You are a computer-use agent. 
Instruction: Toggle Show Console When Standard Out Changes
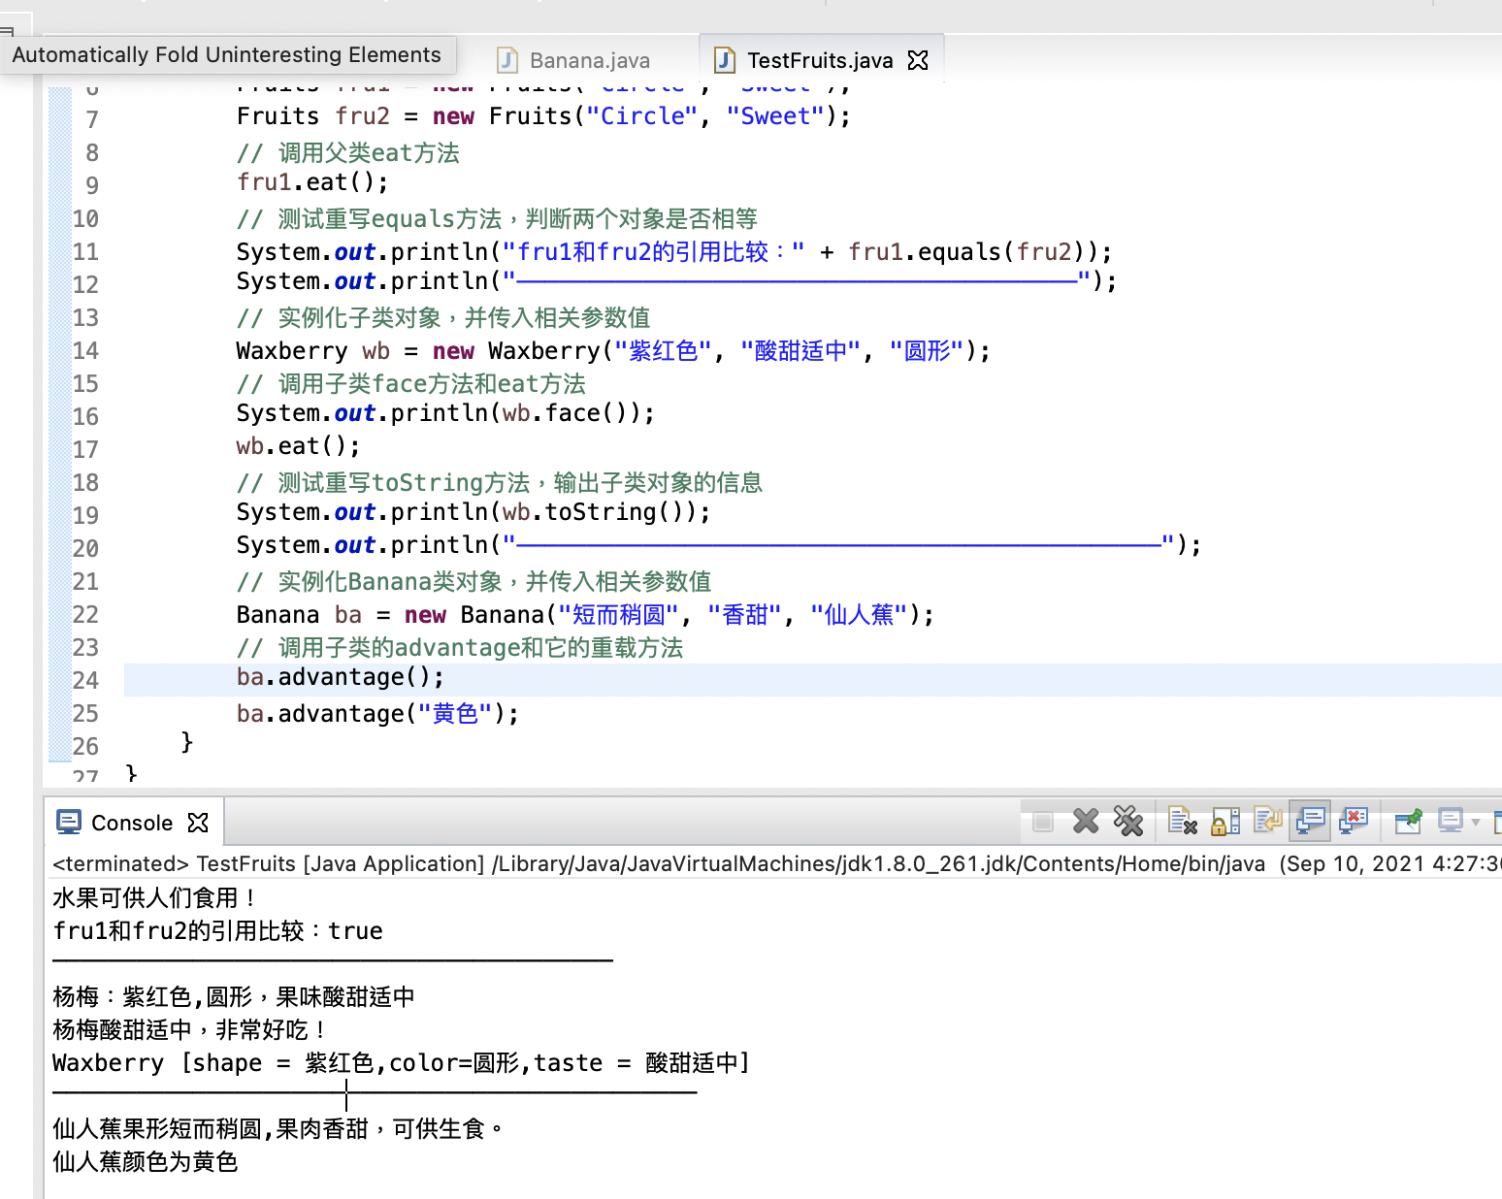(1311, 822)
